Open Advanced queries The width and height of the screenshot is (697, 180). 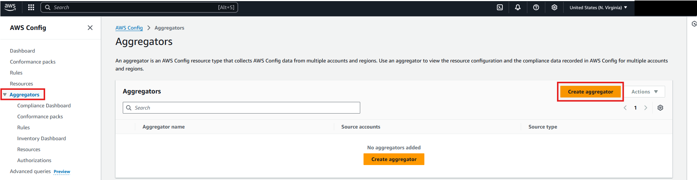click(30, 171)
